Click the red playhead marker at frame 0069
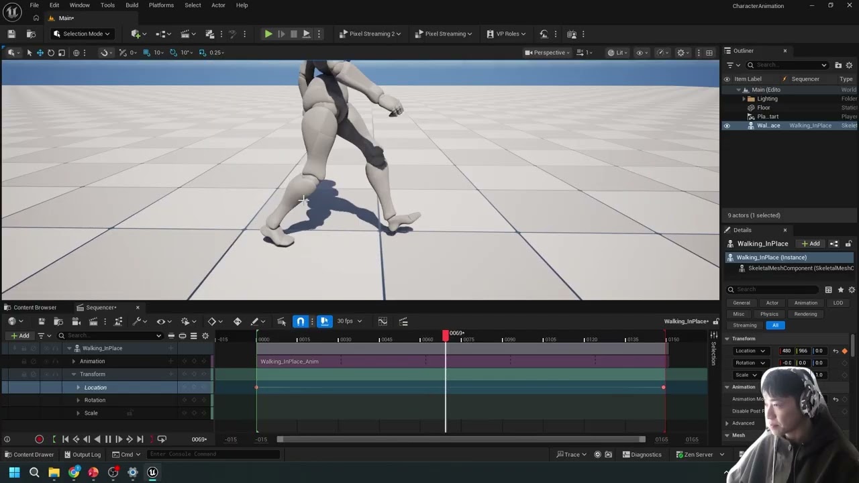This screenshot has height=483, width=859. pos(446,334)
